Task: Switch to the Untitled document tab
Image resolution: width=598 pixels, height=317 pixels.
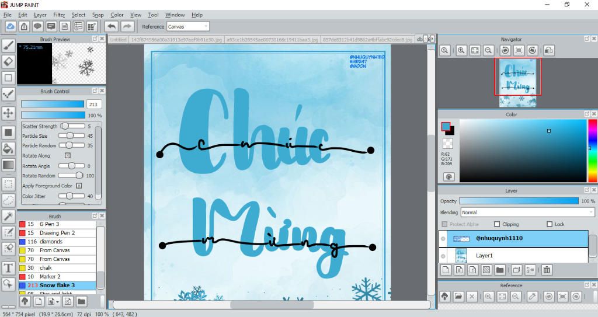Action: click(118, 39)
